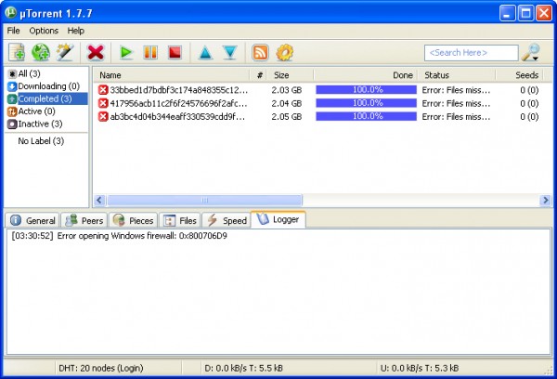Click the red X Remove torrent icon
Image resolution: width=557 pixels, height=379 pixels.
(96, 53)
